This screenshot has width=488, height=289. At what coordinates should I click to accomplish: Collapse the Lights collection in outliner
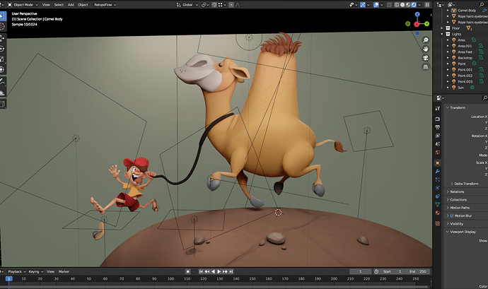click(x=442, y=34)
